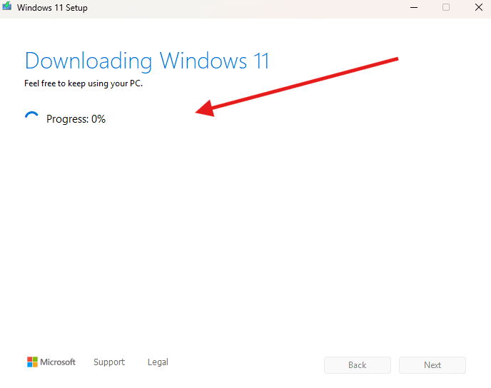Click the Next button
The image size is (491, 388).
click(x=432, y=365)
